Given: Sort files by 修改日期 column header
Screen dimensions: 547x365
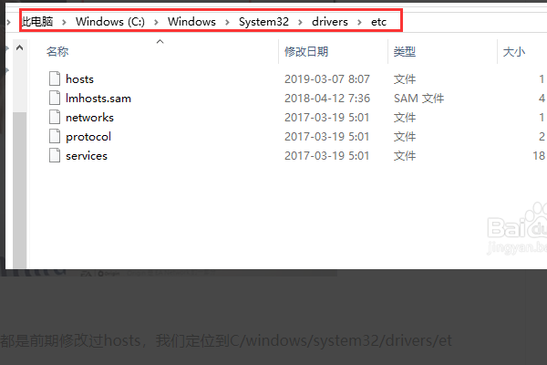Looking at the screenshot, I should [x=306, y=53].
